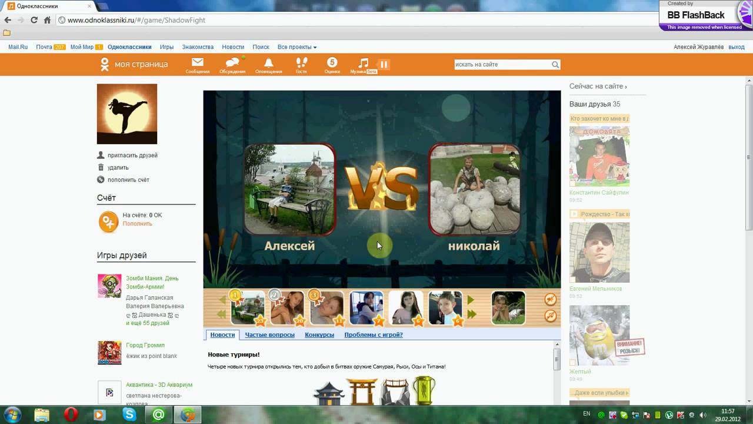Open Оповещения notifications bell icon

pyautogui.click(x=268, y=62)
